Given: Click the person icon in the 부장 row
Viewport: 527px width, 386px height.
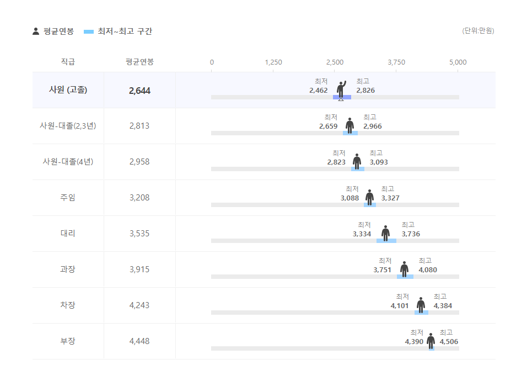Looking at the screenshot, I should pos(431,341).
